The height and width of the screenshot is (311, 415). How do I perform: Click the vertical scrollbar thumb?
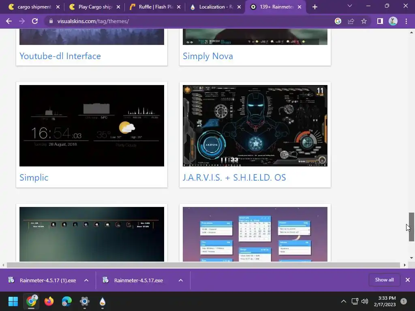tap(411, 227)
